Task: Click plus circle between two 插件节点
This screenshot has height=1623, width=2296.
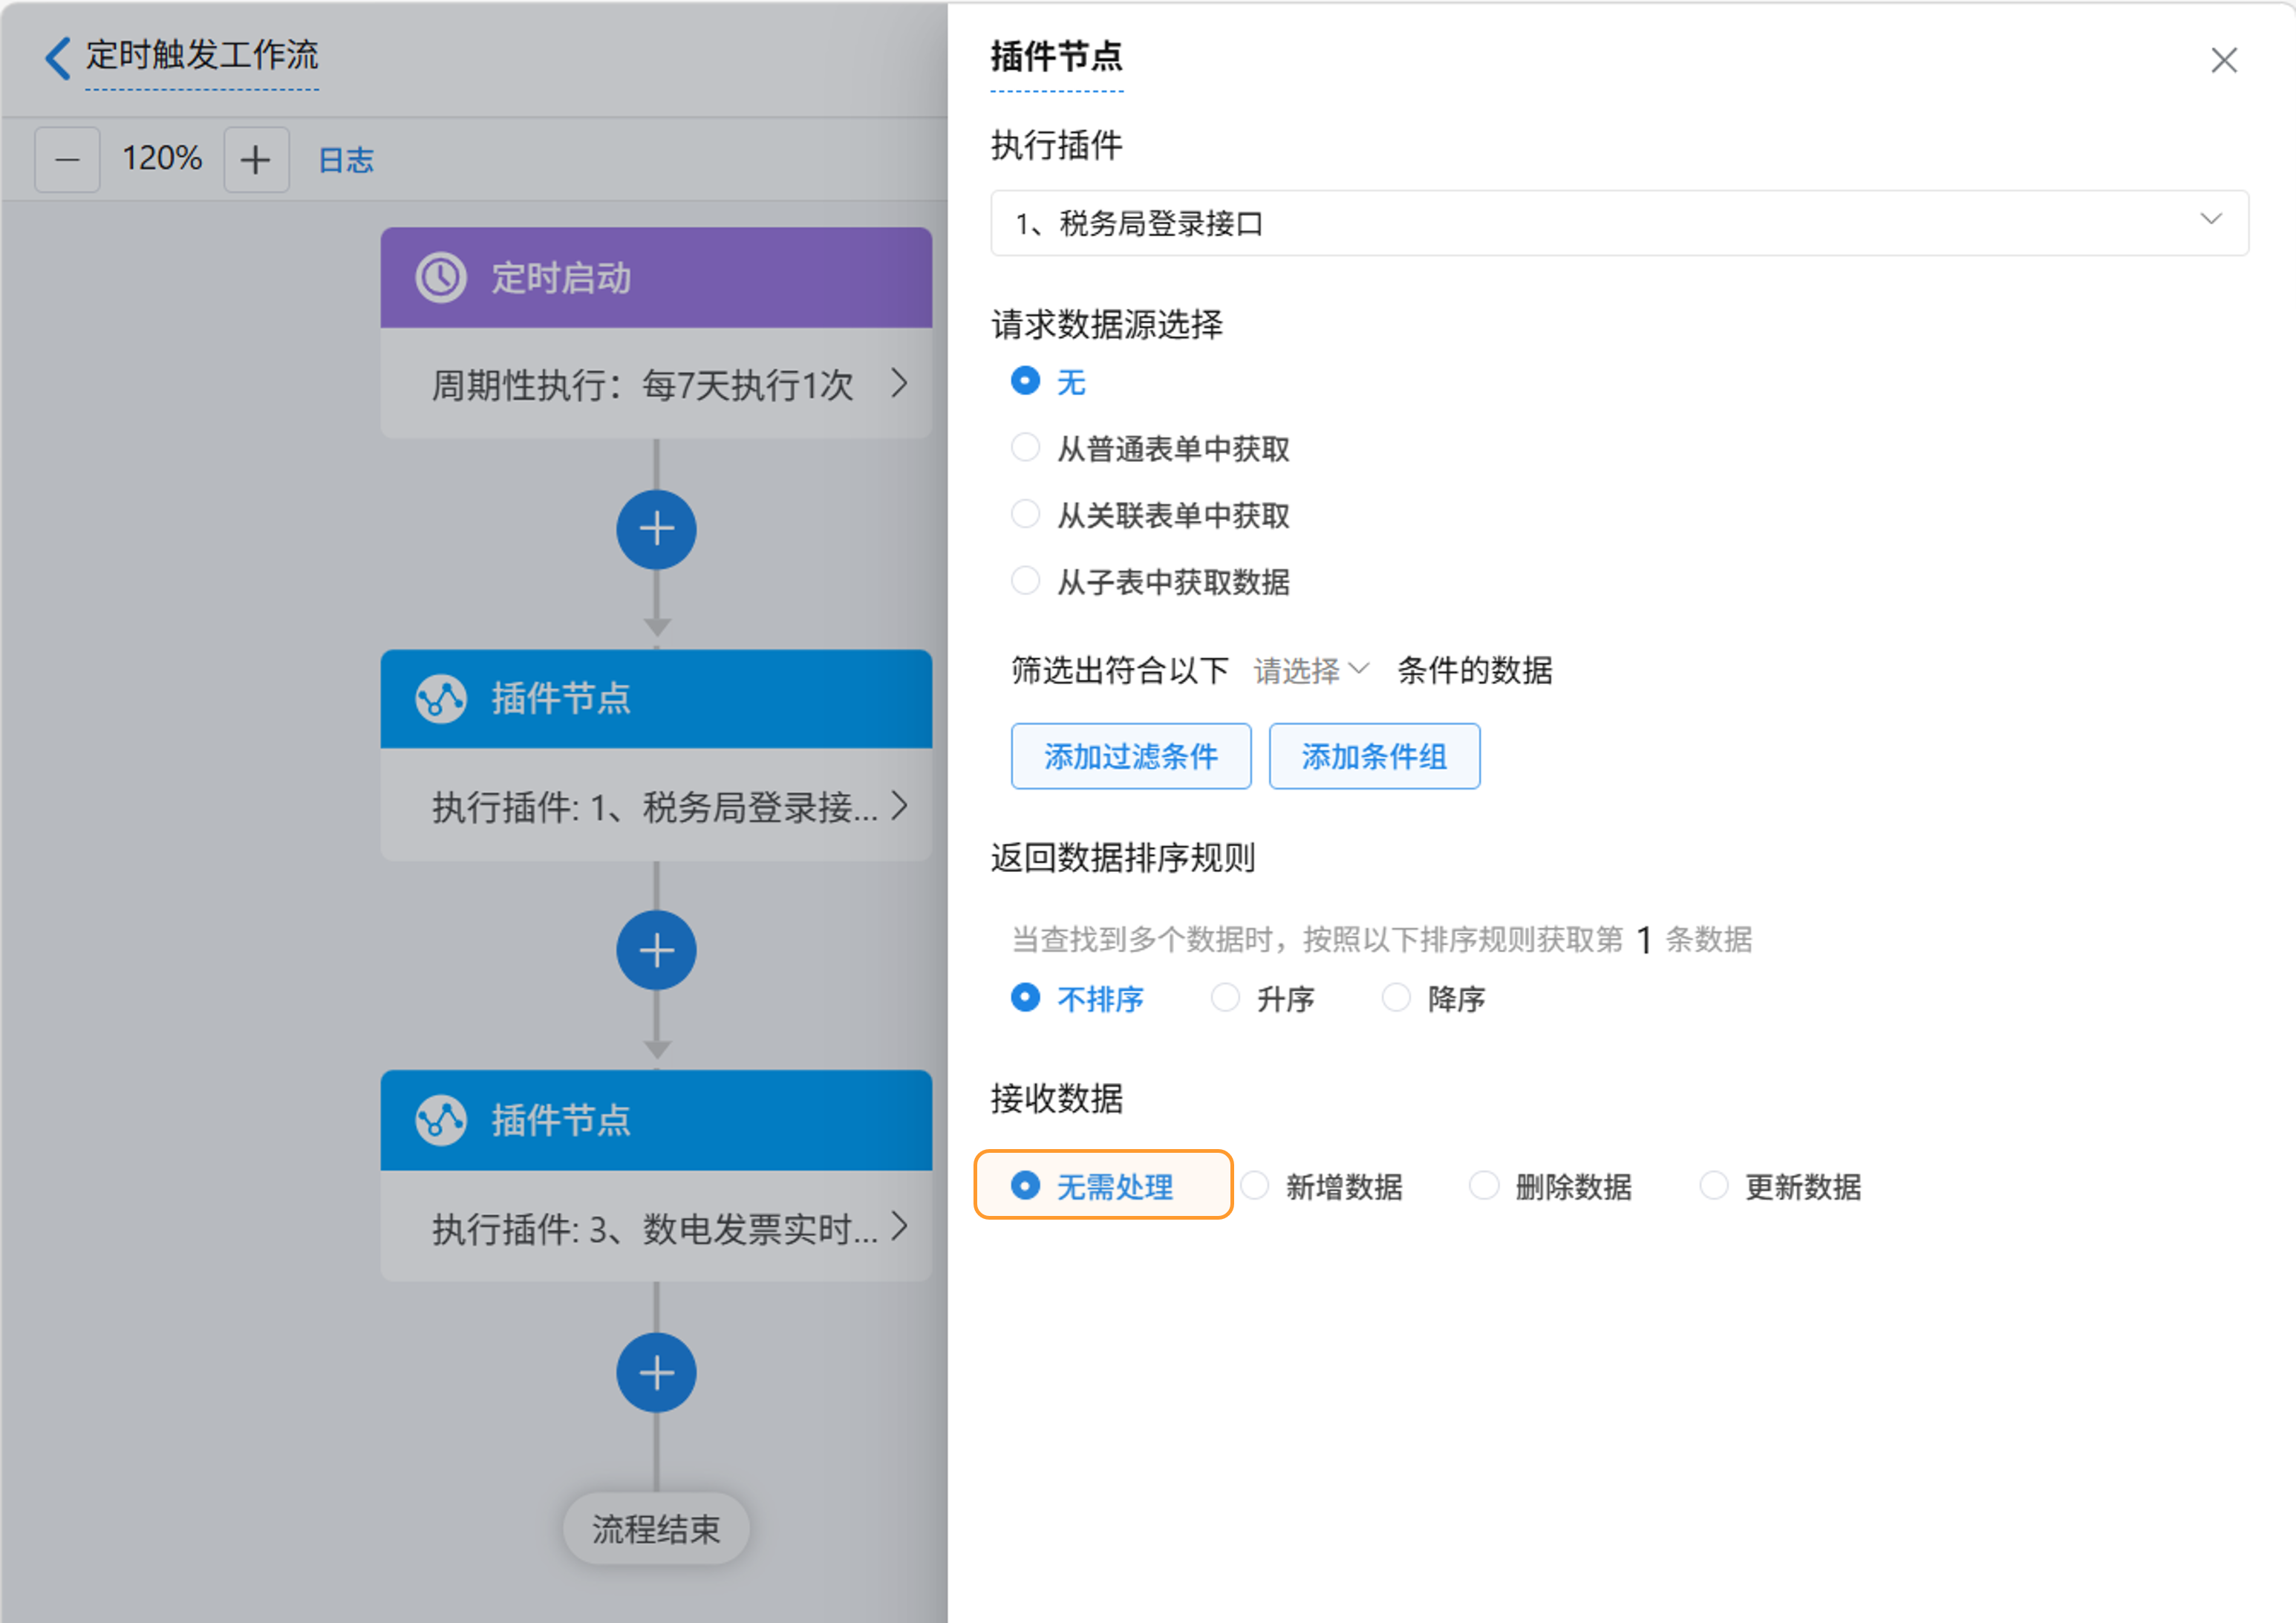Action: [x=656, y=951]
